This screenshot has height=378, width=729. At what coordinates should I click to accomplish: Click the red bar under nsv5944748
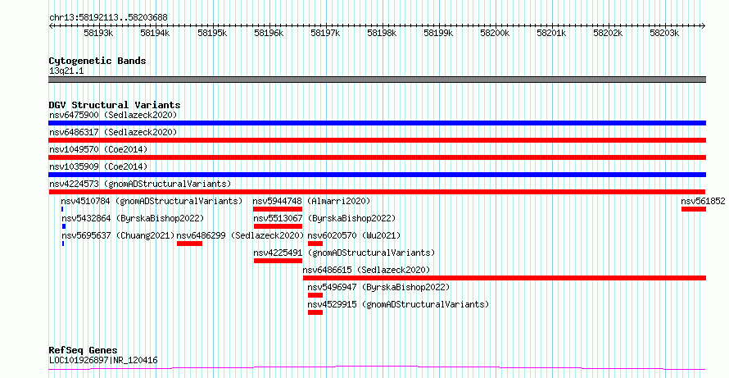point(278,209)
